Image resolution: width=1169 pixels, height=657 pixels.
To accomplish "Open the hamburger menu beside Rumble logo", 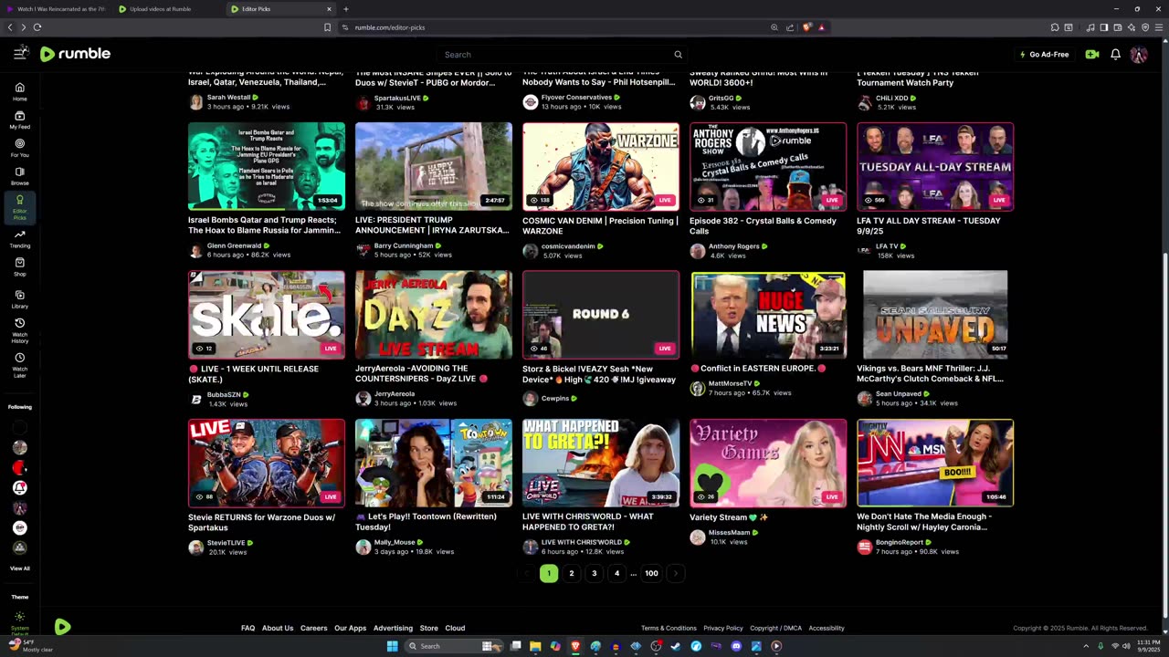I will 19,54.
